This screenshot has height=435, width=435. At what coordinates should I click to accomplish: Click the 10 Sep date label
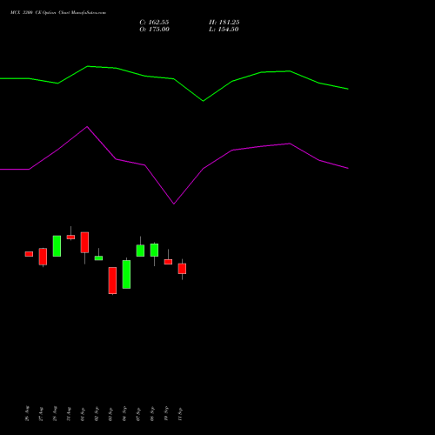(166, 413)
